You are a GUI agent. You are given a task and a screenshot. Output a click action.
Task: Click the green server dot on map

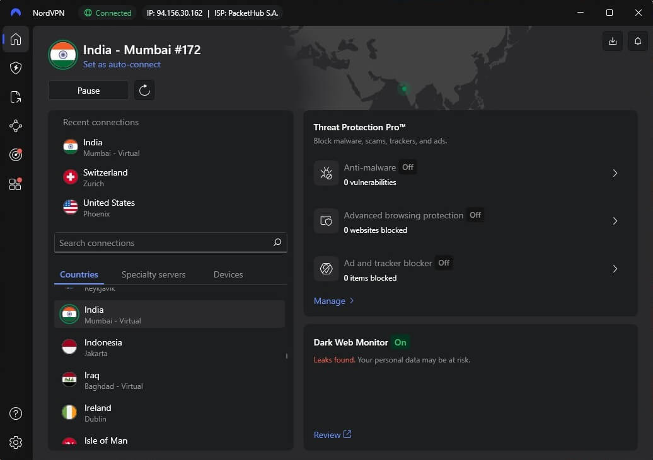[x=403, y=89]
